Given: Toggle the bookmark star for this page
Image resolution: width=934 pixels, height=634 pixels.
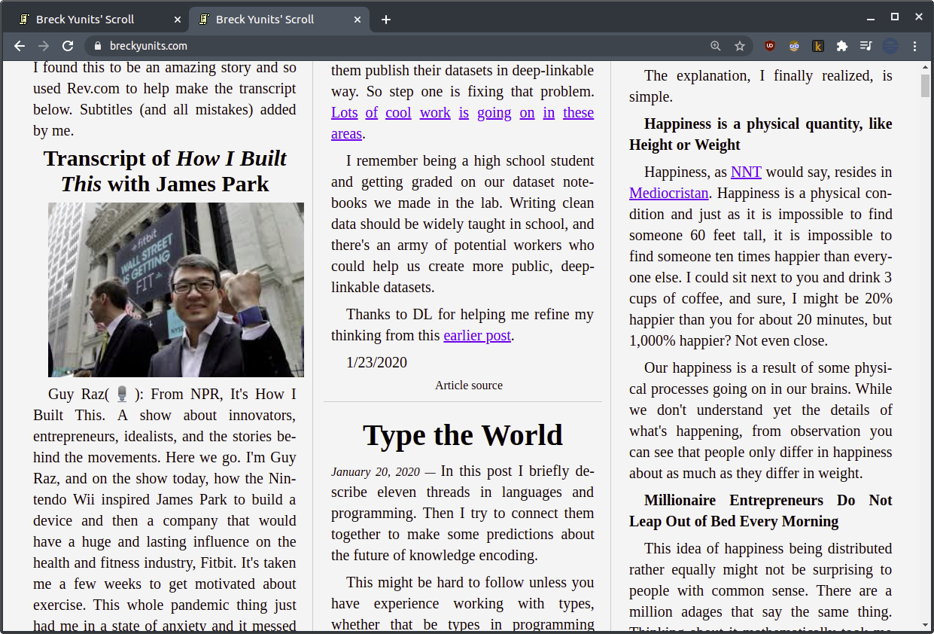Looking at the screenshot, I should 740,46.
